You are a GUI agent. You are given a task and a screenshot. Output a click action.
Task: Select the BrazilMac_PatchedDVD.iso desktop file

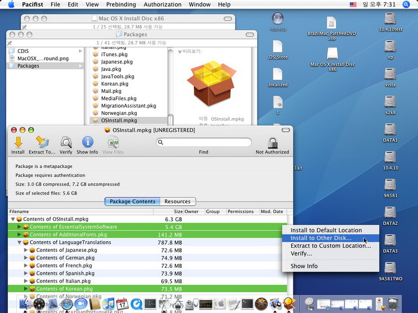click(x=331, y=23)
